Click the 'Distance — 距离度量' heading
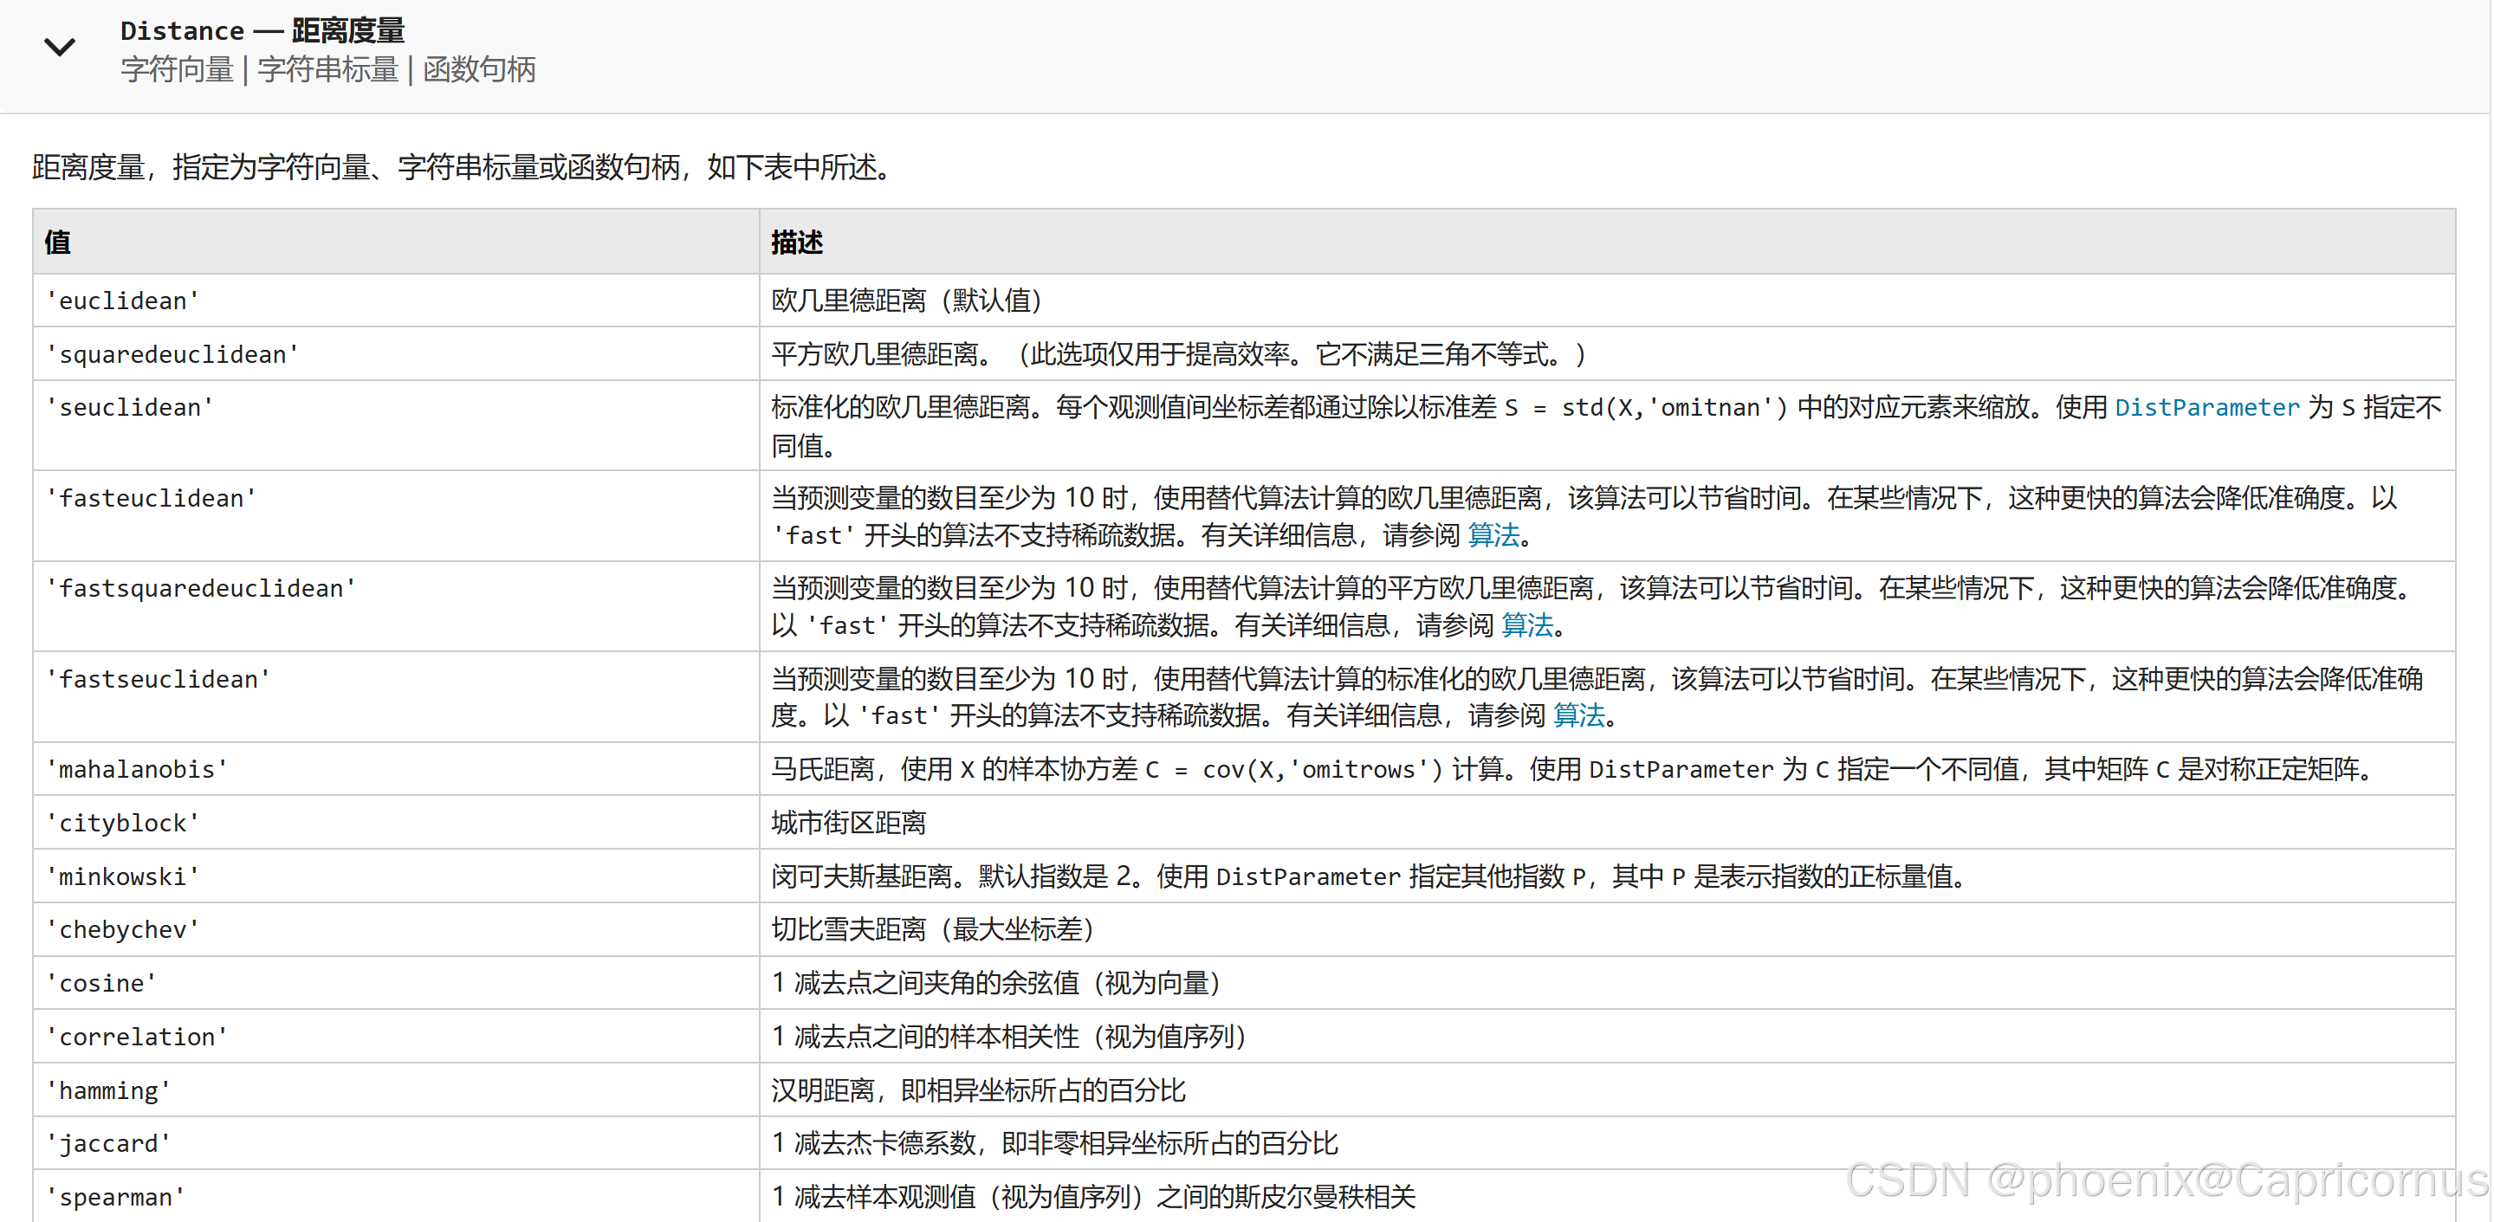This screenshot has width=2494, height=1222. pos(262,31)
